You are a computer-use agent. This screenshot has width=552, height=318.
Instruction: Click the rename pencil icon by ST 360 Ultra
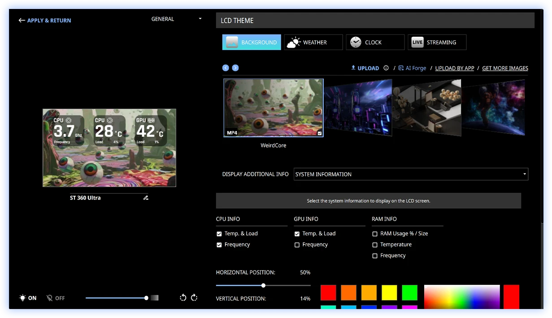pyautogui.click(x=146, y=198)
